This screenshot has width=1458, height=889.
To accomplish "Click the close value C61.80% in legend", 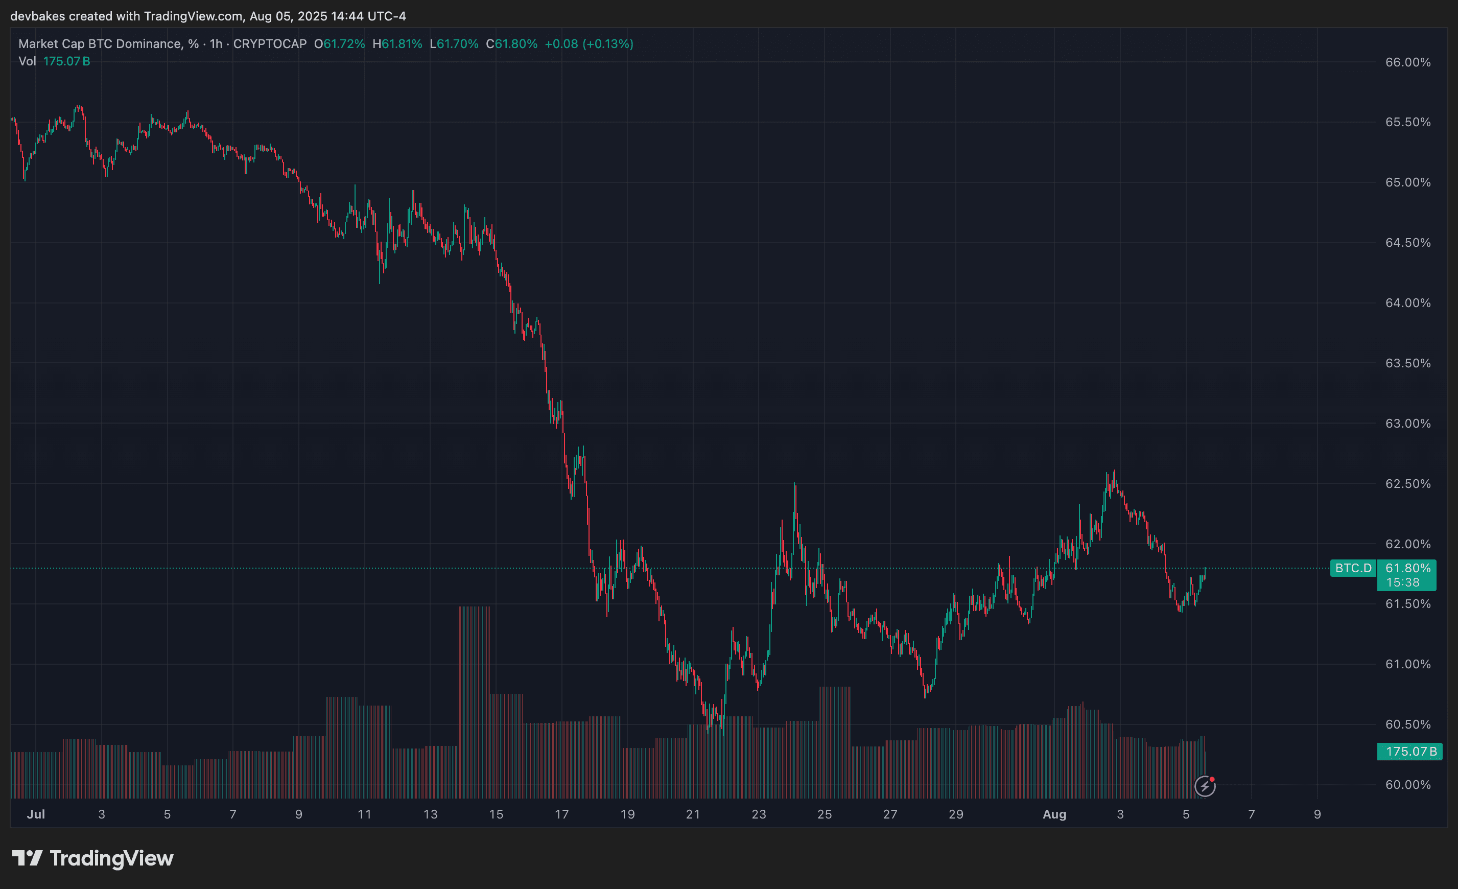I will pyautogui.click(x=512, y=44).
